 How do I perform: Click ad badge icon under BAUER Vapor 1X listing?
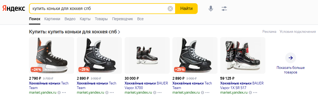250,93
